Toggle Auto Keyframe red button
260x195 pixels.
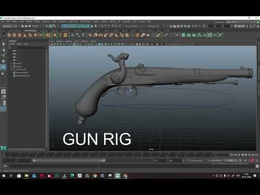pos(252,160)
